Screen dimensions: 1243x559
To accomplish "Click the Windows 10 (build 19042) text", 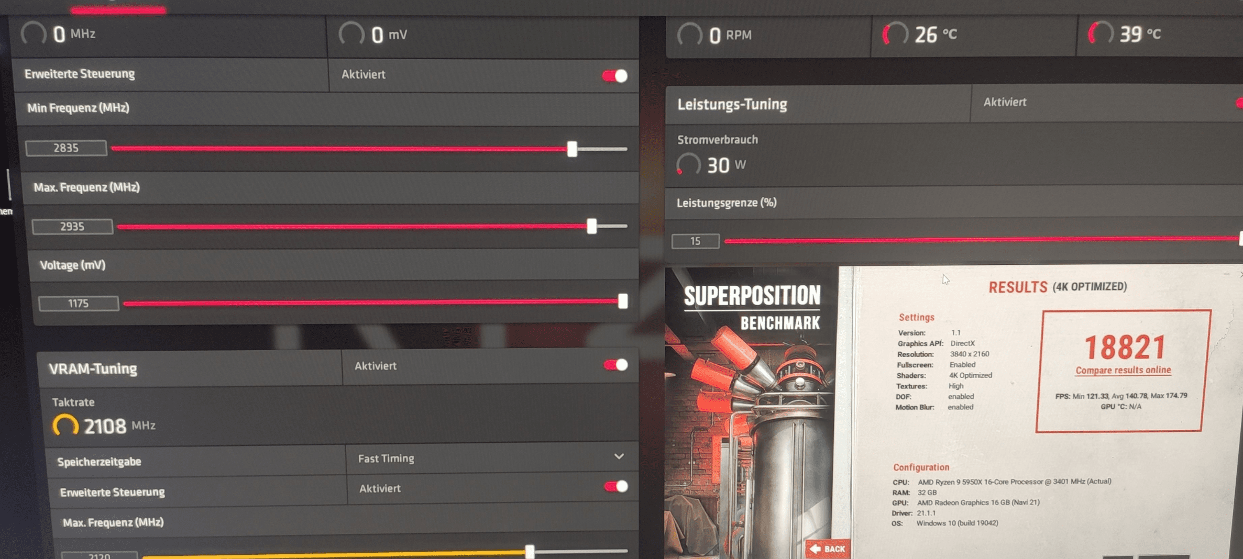I will tap(957, 523).
